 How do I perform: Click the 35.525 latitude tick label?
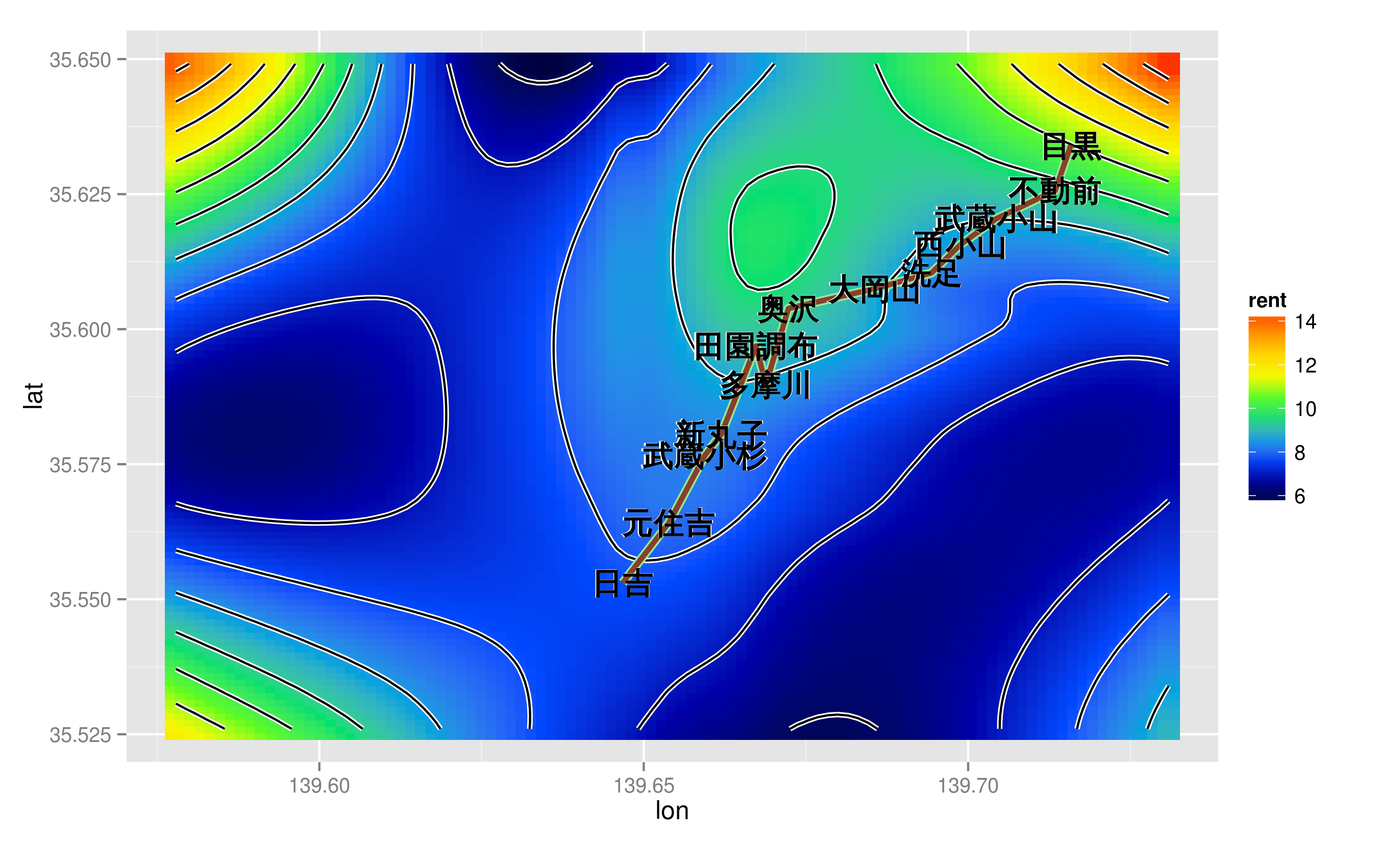(x=80, y=735)
